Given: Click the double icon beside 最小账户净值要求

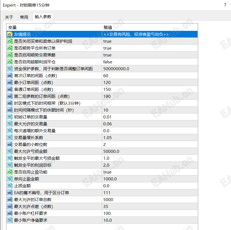Looking at the screenshot, I should tap(10, 220).
